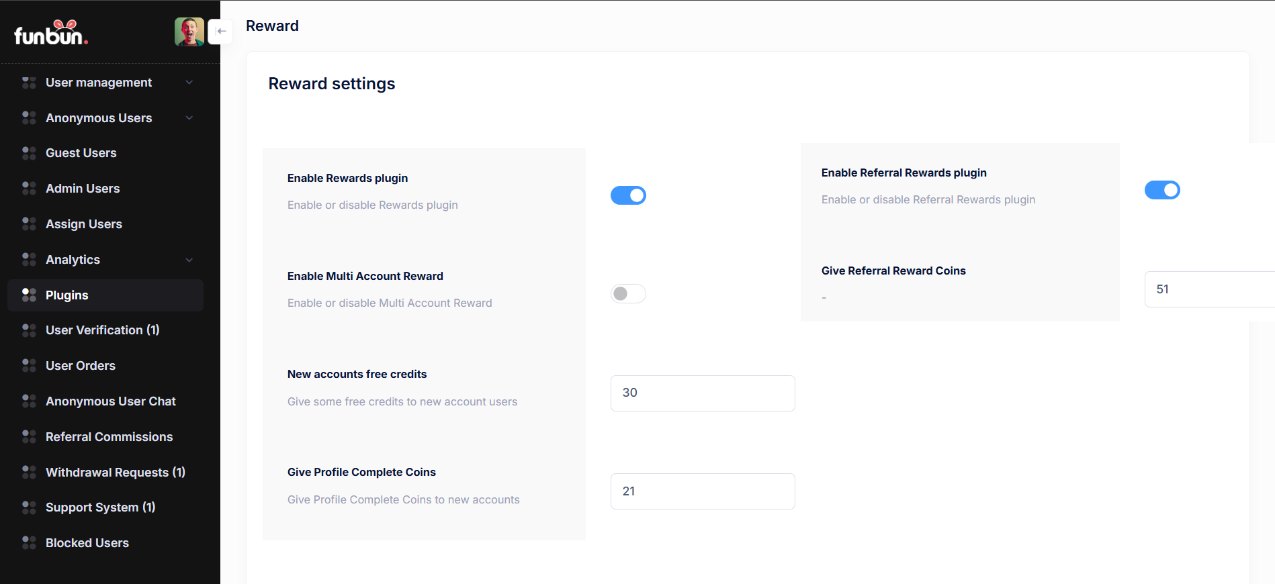The width and height of the screenshot is (1275, 584).
Task: Collapse sidebar with the back arrow button
Action: pos(221,32)
